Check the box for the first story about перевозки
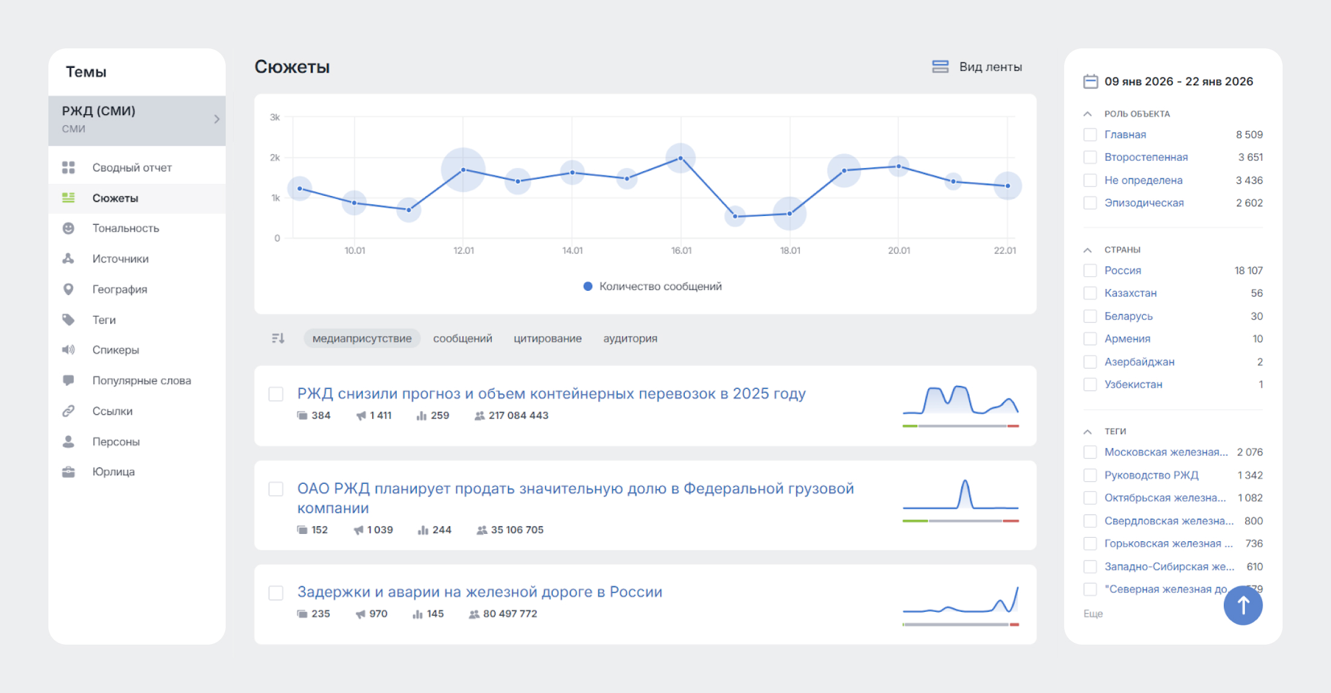The image size is (1331, 693). coord(276,394)
